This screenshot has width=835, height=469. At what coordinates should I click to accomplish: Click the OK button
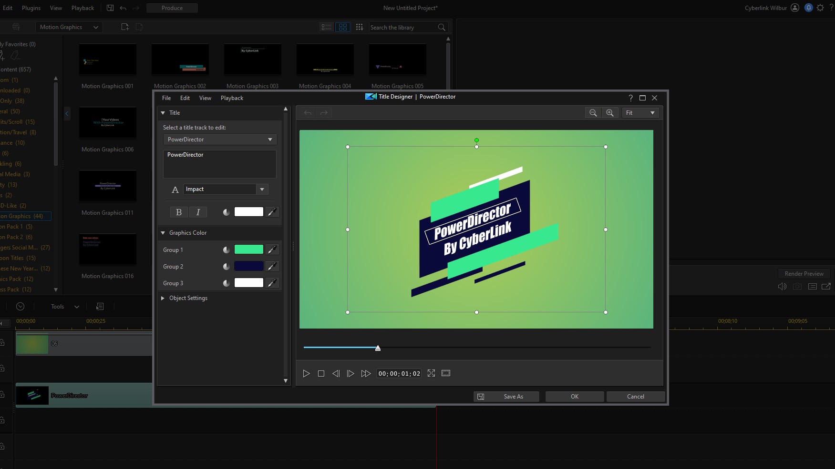tap(575, 397)
